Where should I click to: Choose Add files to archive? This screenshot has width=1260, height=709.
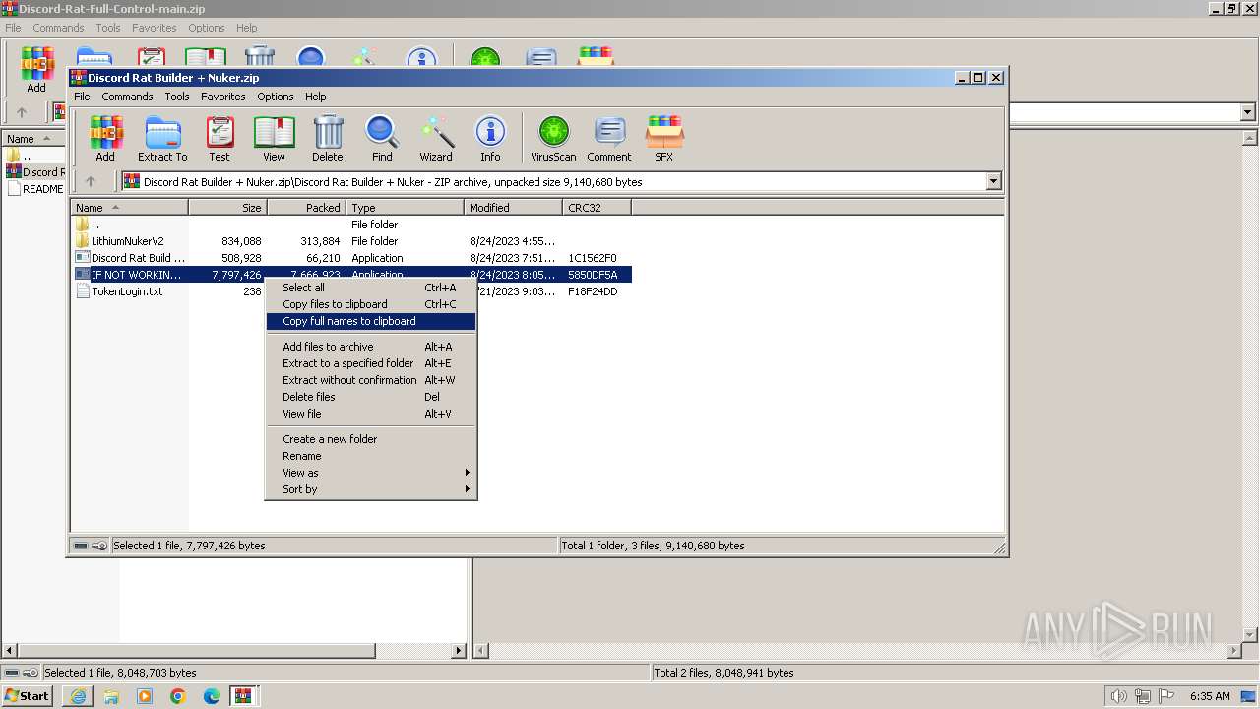371,347
